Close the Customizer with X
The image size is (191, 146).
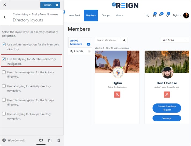[5, 5]
